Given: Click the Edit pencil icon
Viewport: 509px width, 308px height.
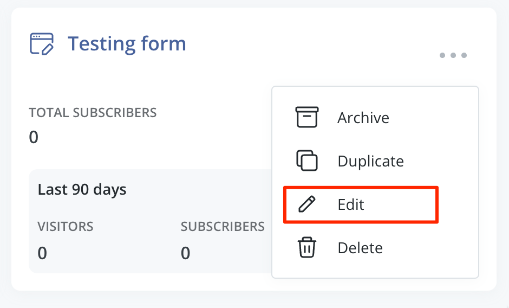Looking at the screenshot, I should 306,204.
